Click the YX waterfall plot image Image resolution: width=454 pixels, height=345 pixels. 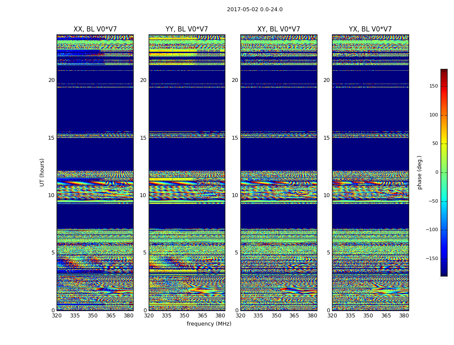[x=371, y=172]
